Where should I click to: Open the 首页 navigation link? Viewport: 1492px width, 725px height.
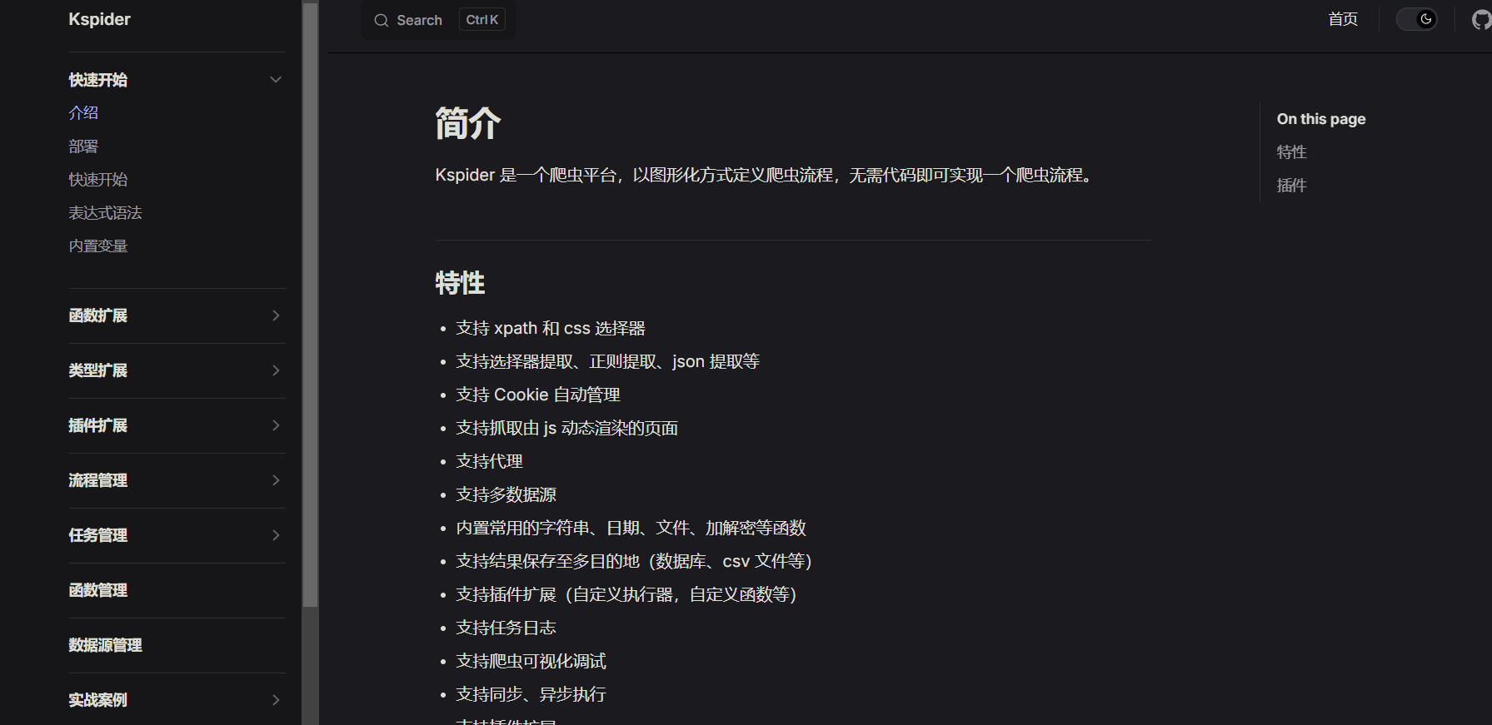coord(1343,19)
